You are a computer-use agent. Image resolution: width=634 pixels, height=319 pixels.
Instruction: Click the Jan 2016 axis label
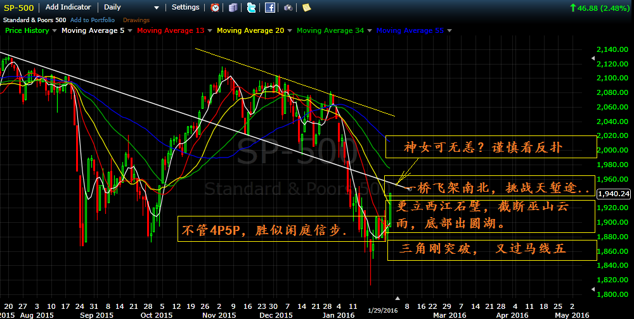pos(338,315)
